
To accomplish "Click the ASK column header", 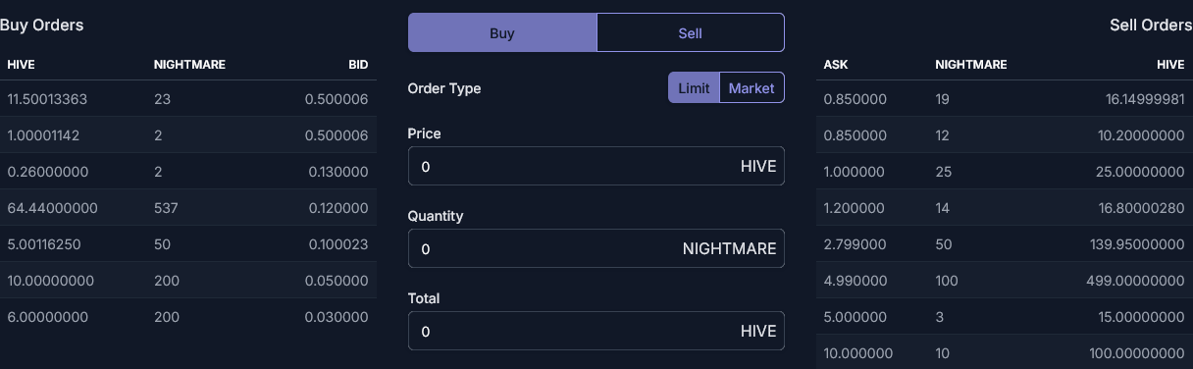I will point(836,65).
